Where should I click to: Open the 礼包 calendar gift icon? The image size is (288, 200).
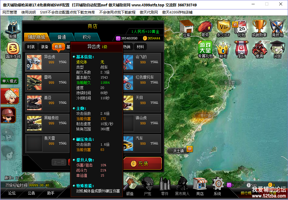point(241,29)
